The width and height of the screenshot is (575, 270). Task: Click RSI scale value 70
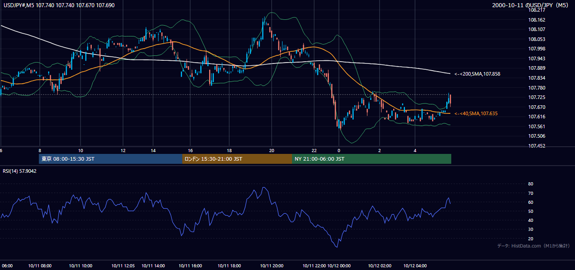click(x=530, y=193)
